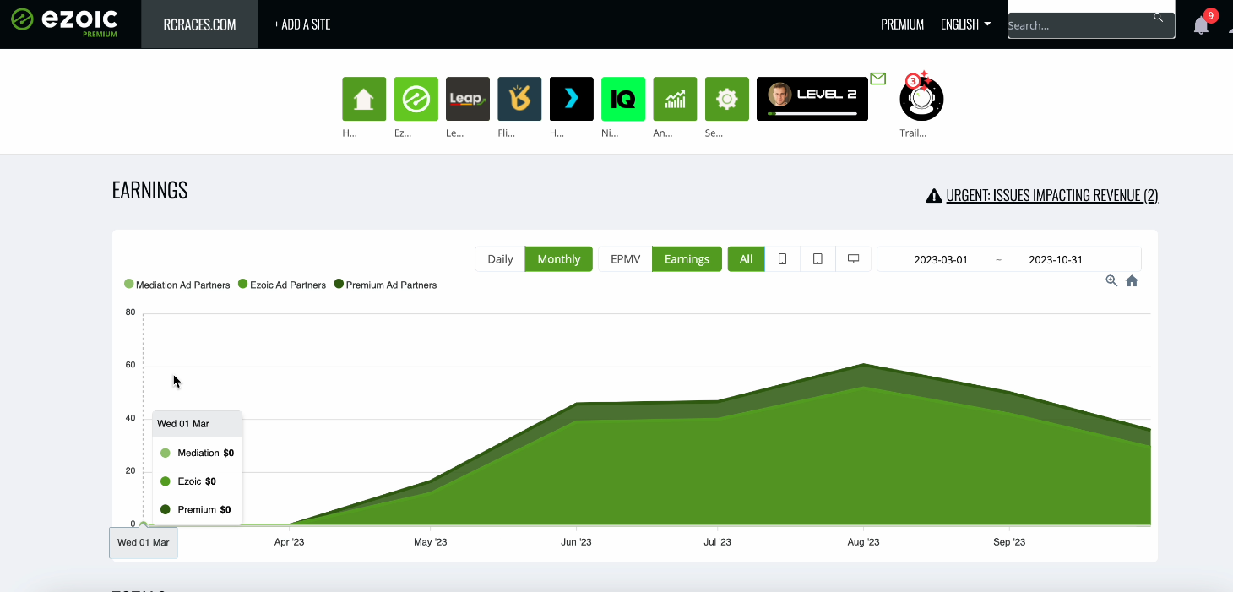Open the blue chevron tile
Screen dimensions: 1233x592
572,99
